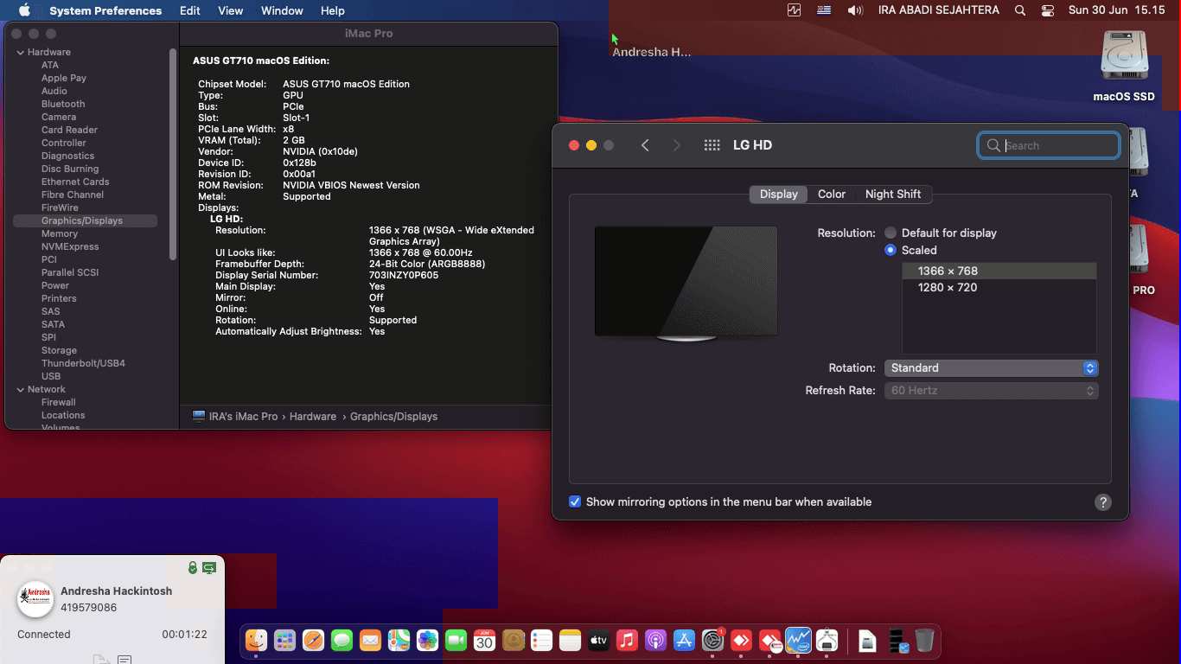Click the volume icon in menu bar

[x=855, y=10]
